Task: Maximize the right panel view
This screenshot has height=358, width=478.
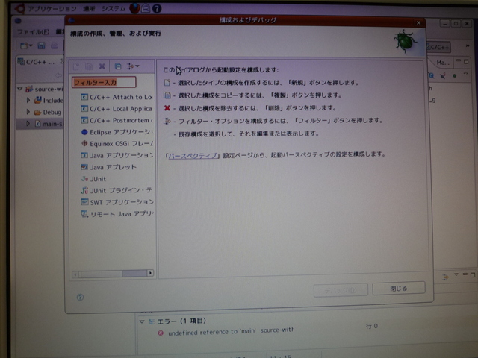Action: (x=466, y=61)
